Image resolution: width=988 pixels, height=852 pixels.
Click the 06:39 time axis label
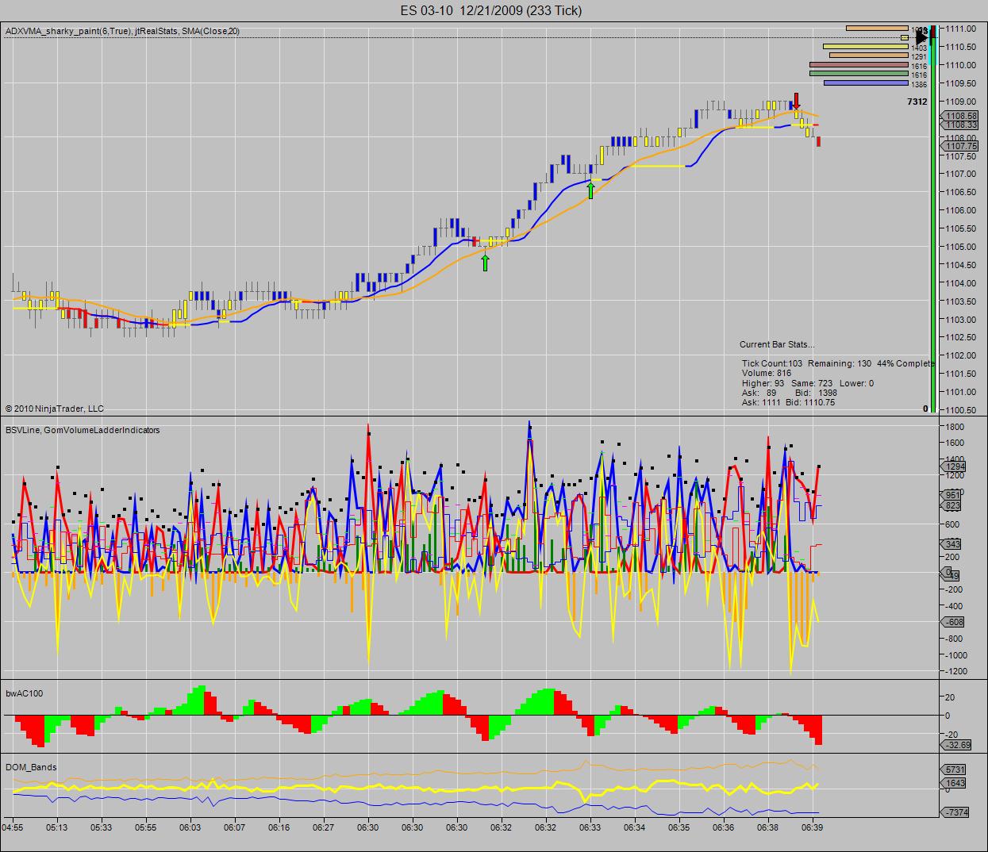[x=812, y=827]
